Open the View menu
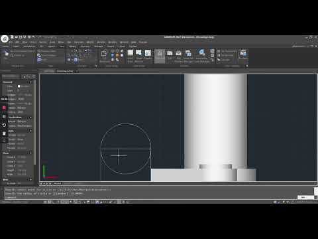The width and height of the screenshot is (318, 239). tap(25, 42)
